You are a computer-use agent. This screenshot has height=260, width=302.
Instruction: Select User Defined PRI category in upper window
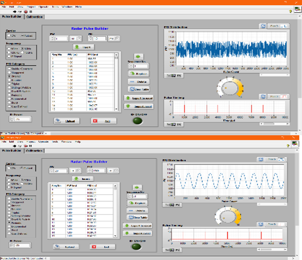coord(9,106)
